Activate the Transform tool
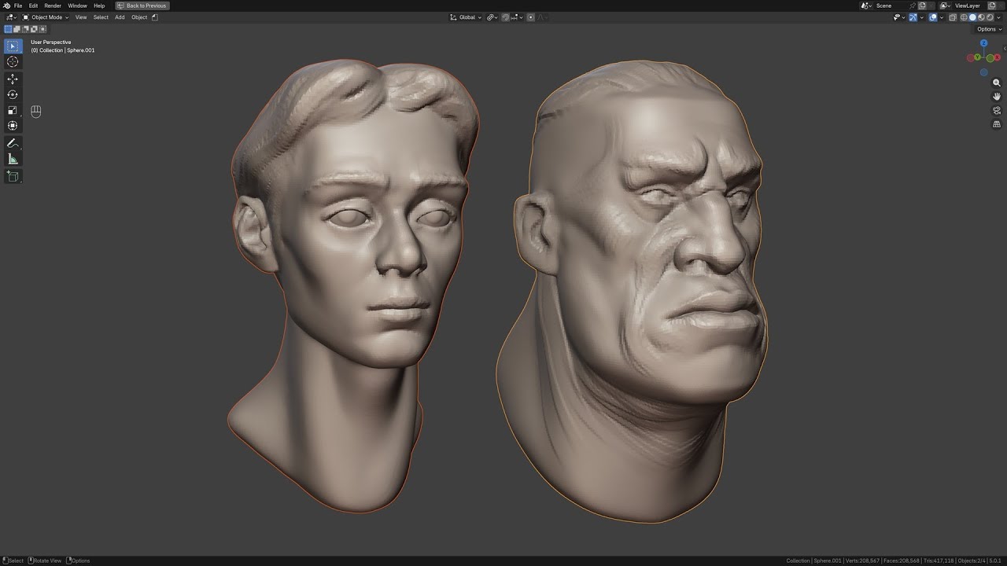 (x=13, y=126)
